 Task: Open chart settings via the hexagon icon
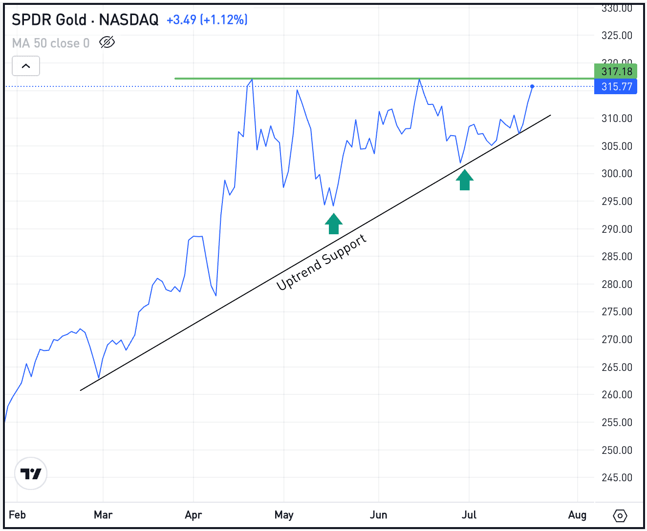coord(620,515)
